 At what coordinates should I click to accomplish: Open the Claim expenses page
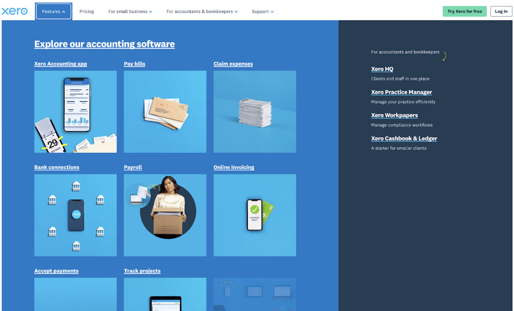233,64
